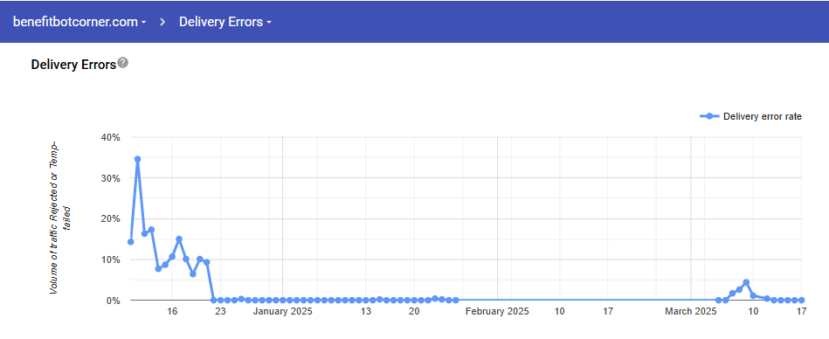Select the first data point near 14%

[130, 242]
